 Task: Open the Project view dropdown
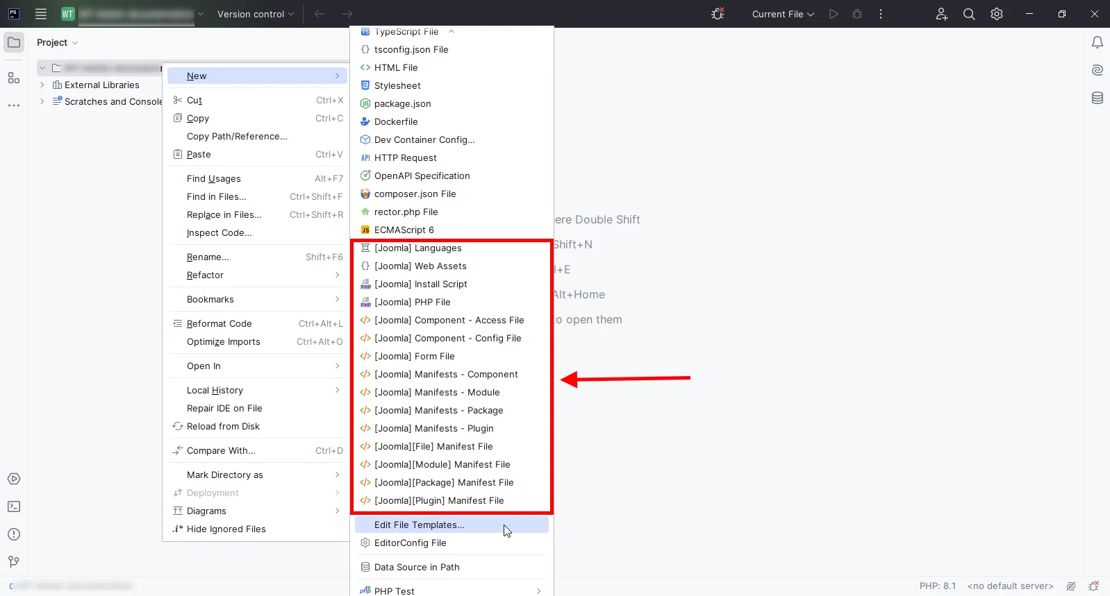pos(57,42)
